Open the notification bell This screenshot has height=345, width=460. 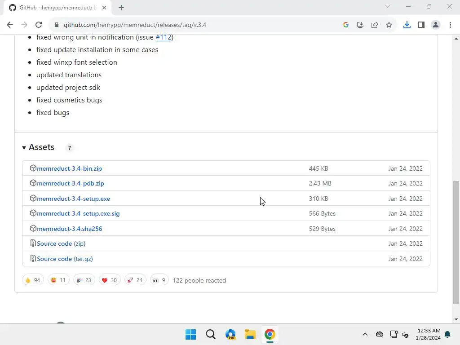coord(448,334)
